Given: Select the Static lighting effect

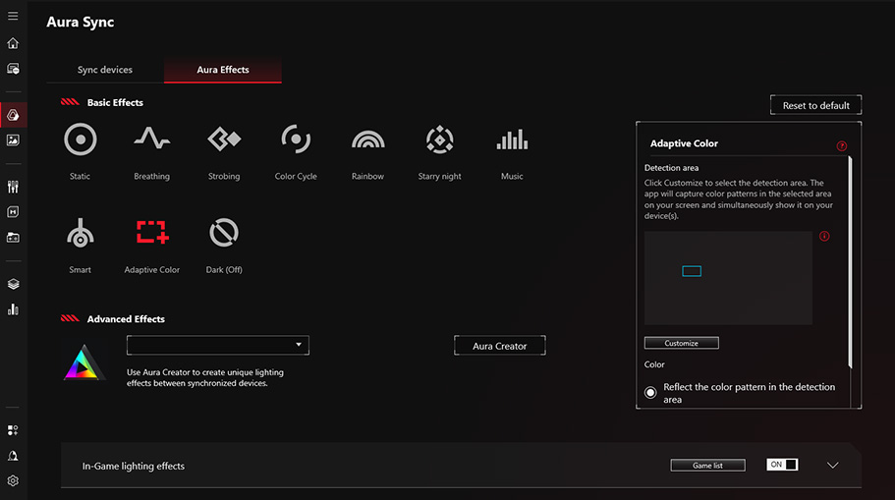Looking at the screenshot, I should [x=81, y=140].
